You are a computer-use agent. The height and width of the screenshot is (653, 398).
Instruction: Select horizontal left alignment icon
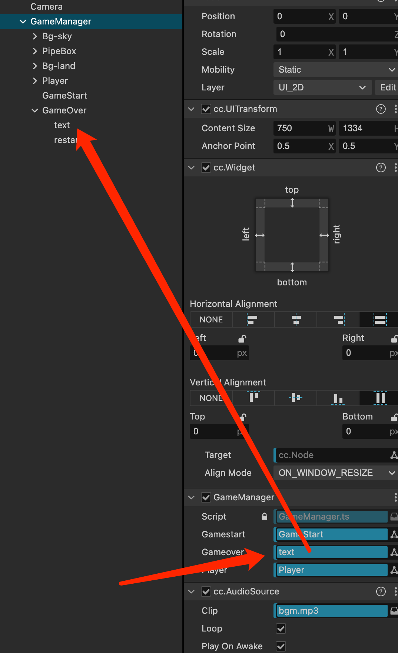(253, 319)
